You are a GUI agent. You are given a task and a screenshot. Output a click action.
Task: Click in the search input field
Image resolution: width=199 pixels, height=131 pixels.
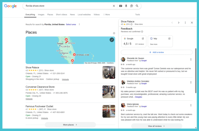point(68,6)
